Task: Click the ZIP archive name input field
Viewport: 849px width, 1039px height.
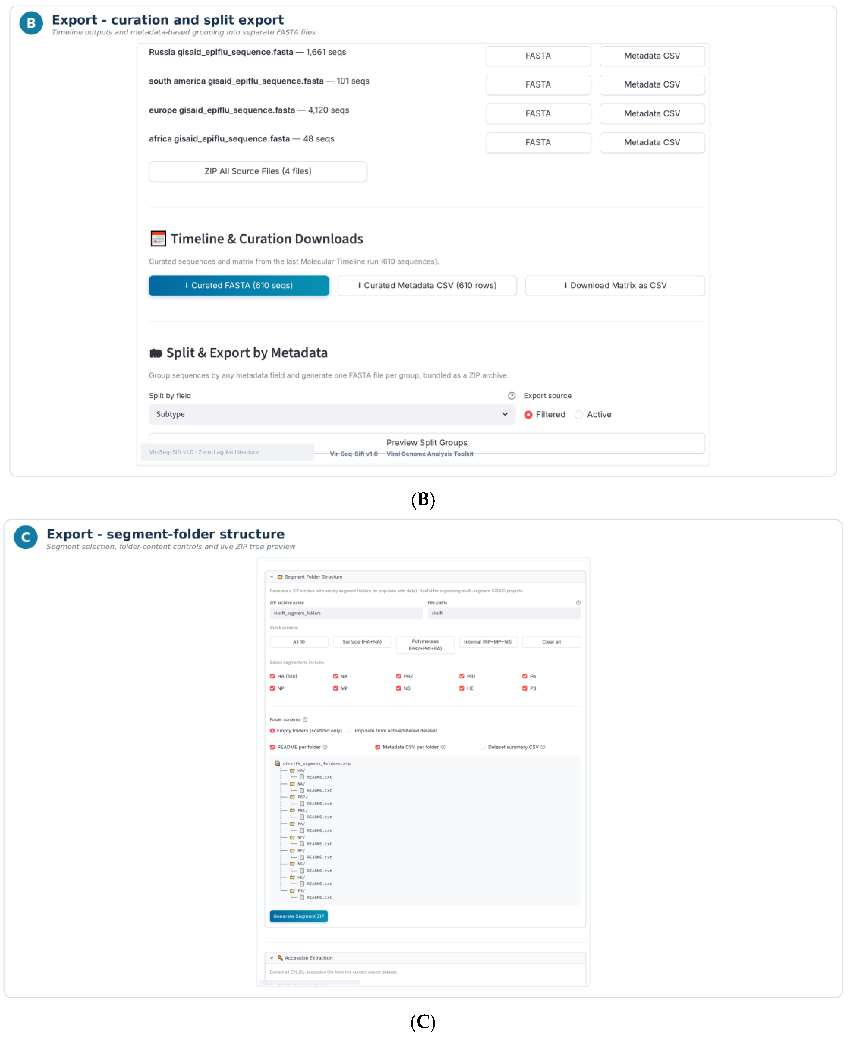Action: [x=346, y=613]
